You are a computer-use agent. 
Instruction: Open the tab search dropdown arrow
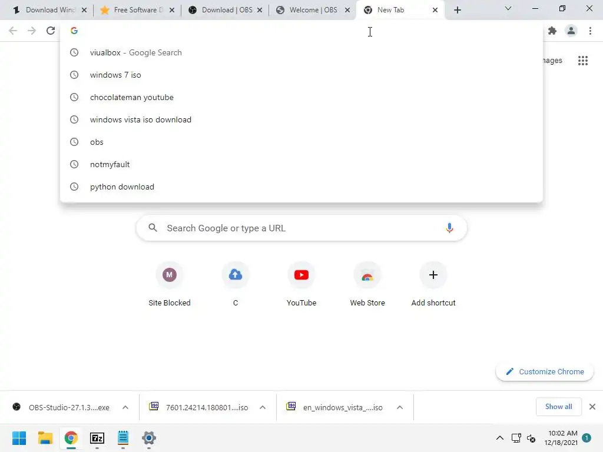[x=508, y=8]
